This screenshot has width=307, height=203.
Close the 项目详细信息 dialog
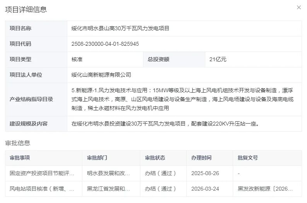pos(298,7)
